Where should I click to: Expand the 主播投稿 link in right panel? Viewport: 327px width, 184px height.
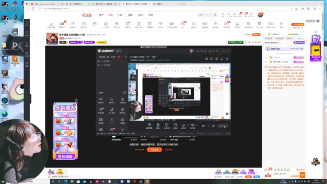(273, 34)
